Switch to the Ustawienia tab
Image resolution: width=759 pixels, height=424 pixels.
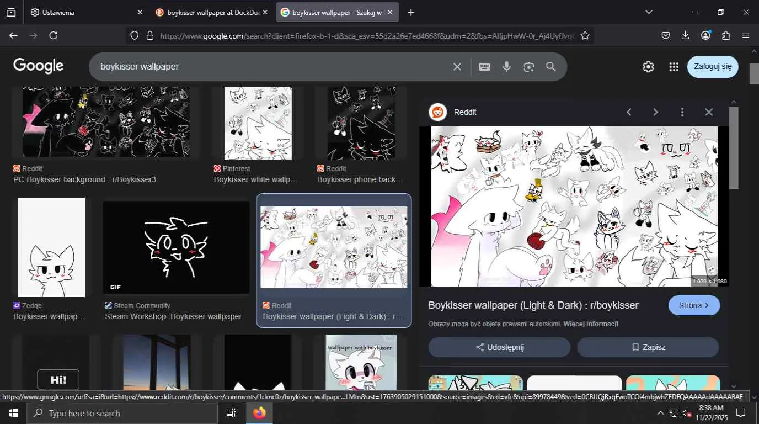pyautogui.click(x=85, y=12)
